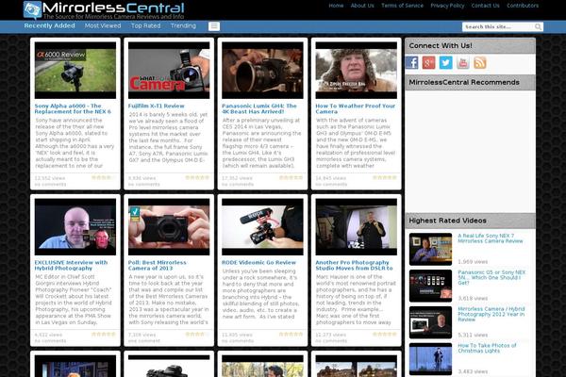Click the Sony NEX 7 review sidebar thumbnail
566x377 pixels.
click(x=430, y=249)
